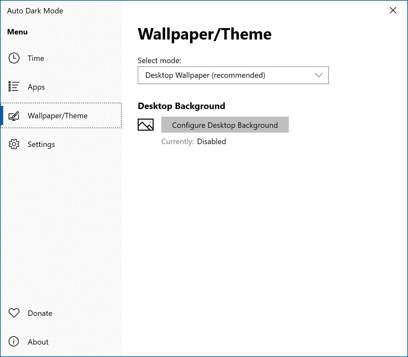Click the 'Disabled' status text
The width and height of the screenshot is (408, 357).
click(212, 142)
